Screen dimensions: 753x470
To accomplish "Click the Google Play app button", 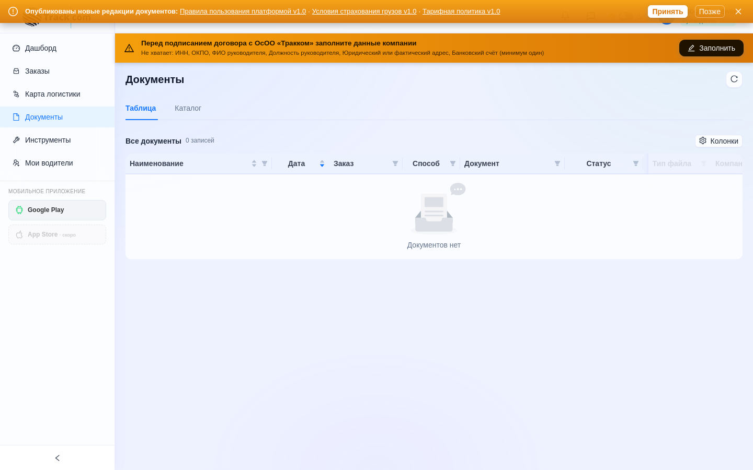I will [57, 210].
